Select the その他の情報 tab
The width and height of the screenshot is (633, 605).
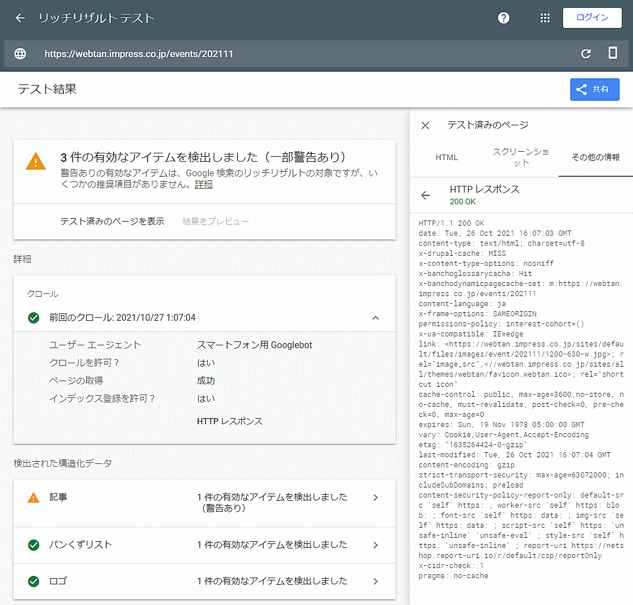[x=596, y=157]
